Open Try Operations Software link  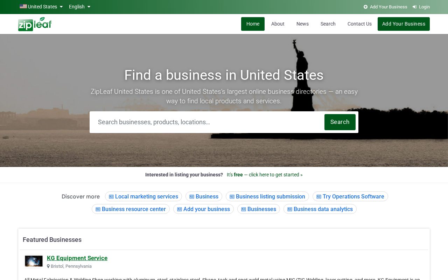tap(350, 196)
